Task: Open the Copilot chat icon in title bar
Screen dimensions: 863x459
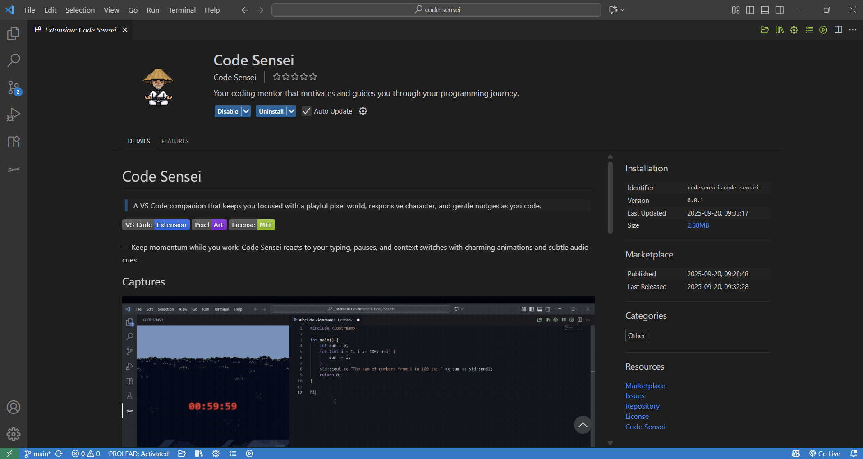Action: point(613,10)
